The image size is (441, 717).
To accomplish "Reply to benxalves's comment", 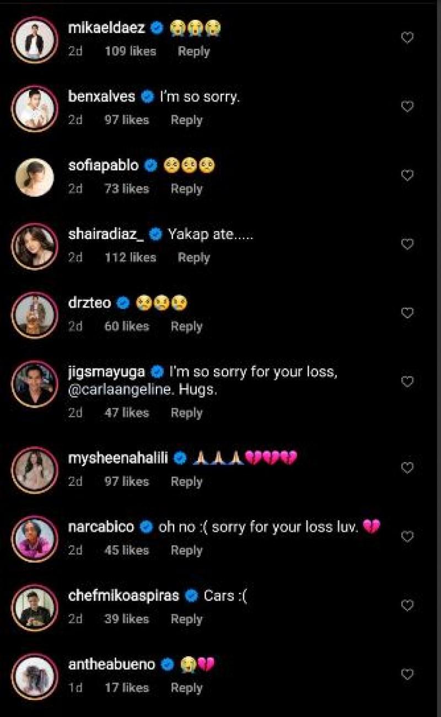I will pos(187,120).
